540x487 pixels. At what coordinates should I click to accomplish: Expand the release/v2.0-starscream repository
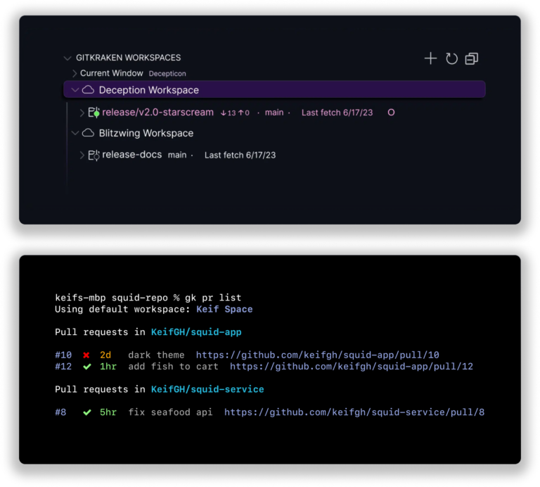(x=82, y=113)
